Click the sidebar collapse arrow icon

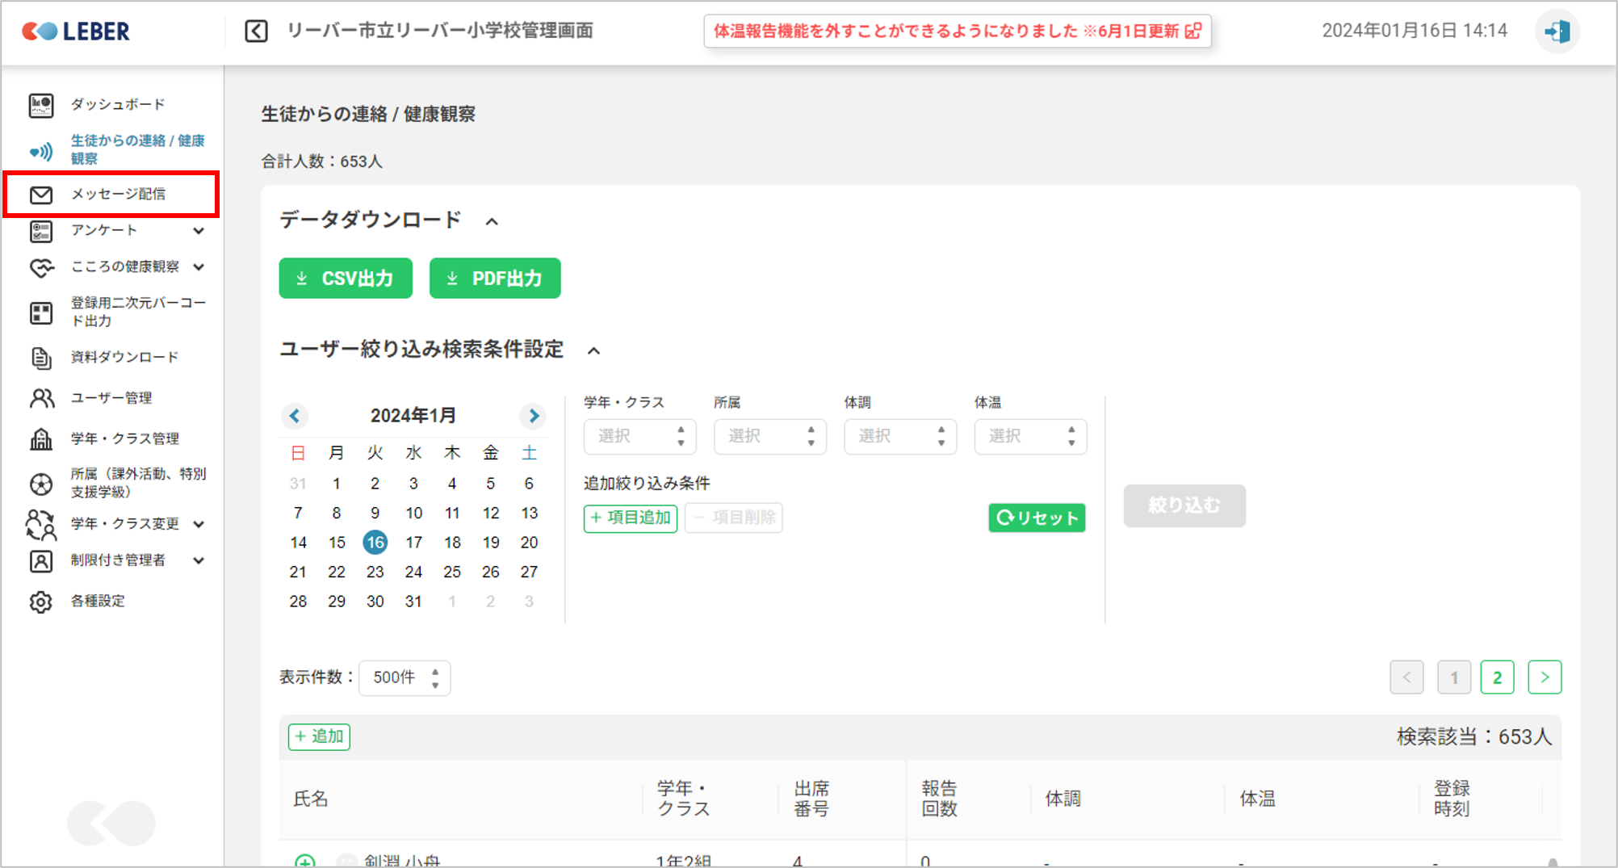[x=256, y=31]
